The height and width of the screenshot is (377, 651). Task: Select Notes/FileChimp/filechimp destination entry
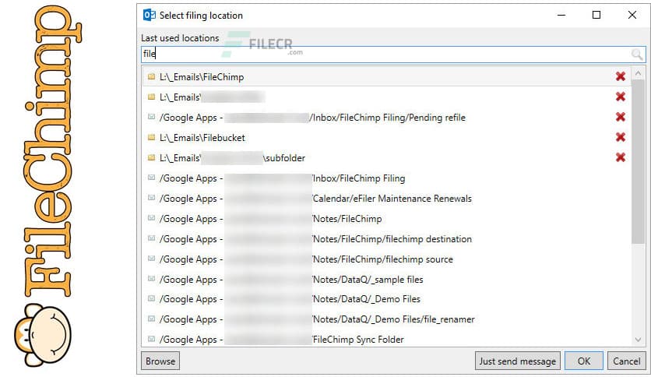(386, 239)
